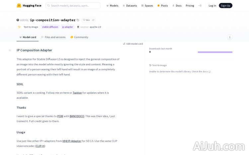Click the downloads last month chart
Image resolution: width=249 pixels, height=155 pixels.
[215, 52]
